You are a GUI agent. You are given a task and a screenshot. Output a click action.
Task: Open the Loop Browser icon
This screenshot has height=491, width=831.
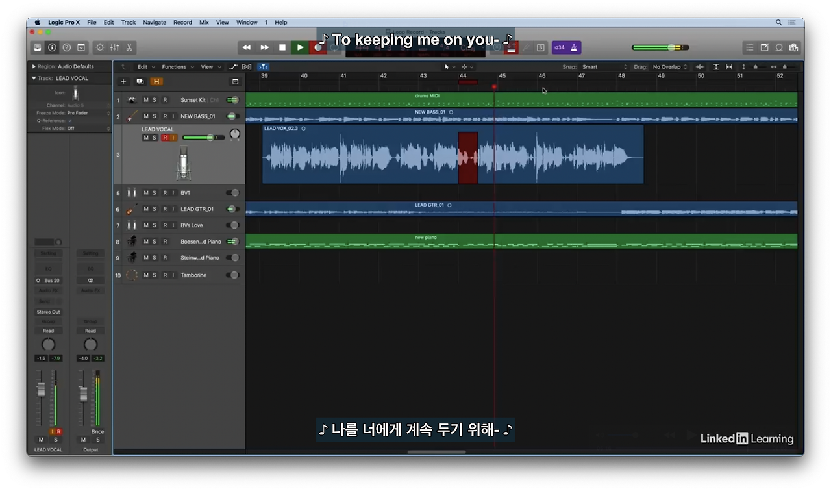pyautogui.click(x=779, y=47)
